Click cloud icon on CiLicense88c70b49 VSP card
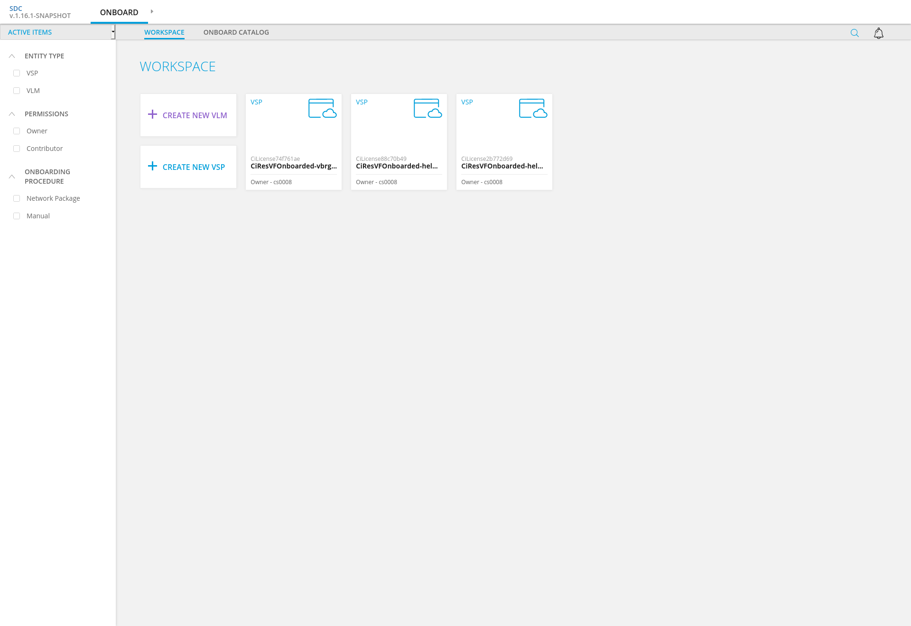This screenshot has height=626, width=911. [x=428, y=109]
